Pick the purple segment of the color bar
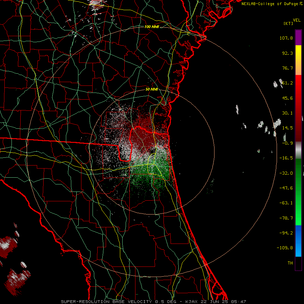 pos(298,37)
